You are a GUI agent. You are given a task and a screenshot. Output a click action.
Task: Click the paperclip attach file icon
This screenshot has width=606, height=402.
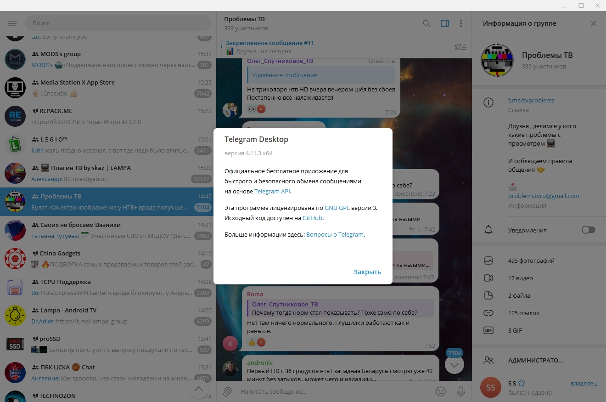tap(227, 391)
